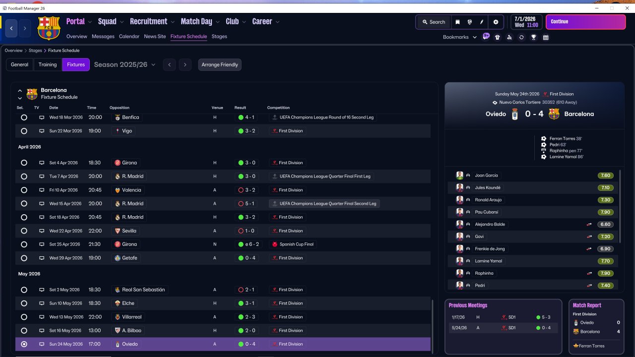Click the player ratings list scrollbar

(620, 206)
